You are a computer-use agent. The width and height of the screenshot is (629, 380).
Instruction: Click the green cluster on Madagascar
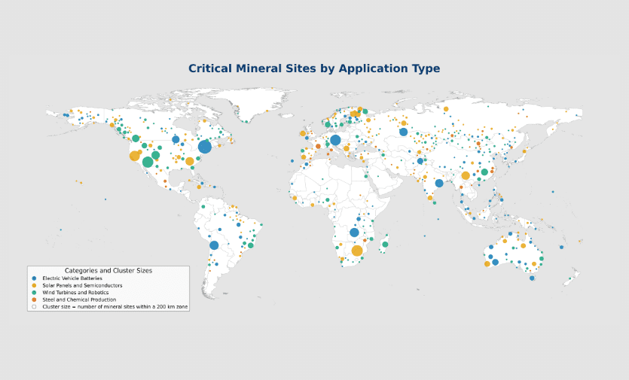tap(385, 245)
